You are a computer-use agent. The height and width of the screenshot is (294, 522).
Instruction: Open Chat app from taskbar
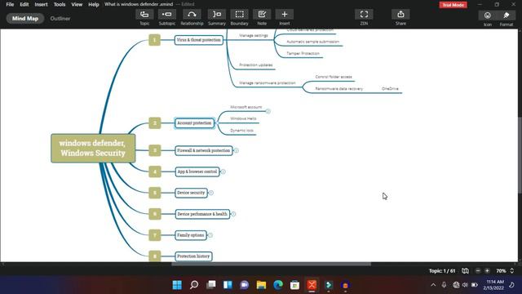tap(245, 285)
